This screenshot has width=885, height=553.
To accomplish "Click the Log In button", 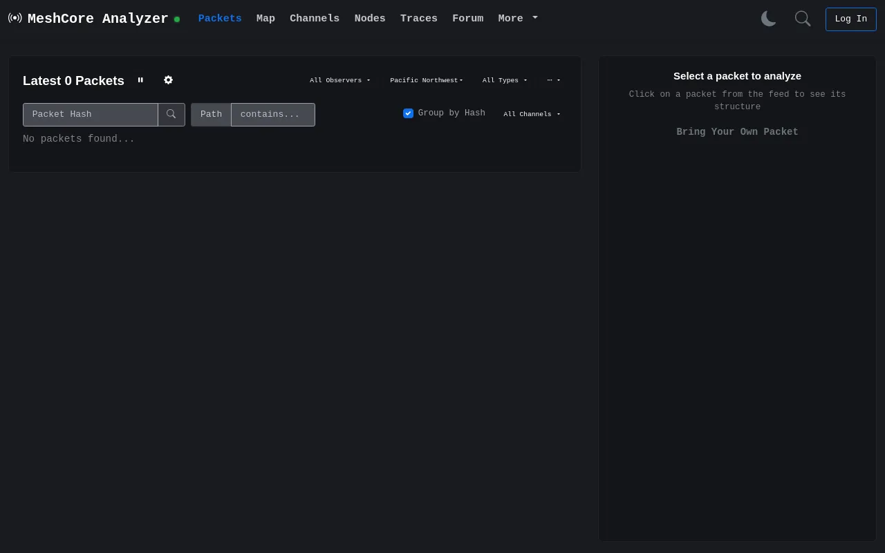I will [x=850, y=19].
